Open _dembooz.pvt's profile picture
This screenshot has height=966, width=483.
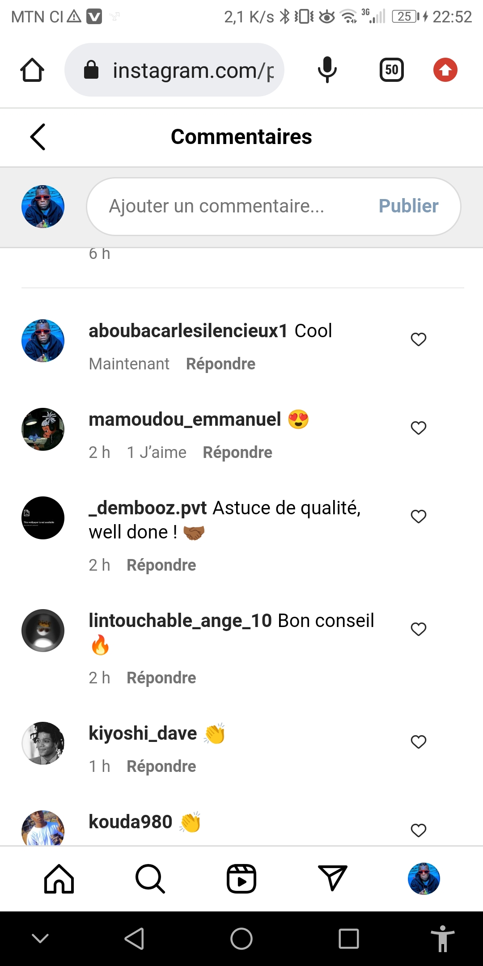(43, 518)
